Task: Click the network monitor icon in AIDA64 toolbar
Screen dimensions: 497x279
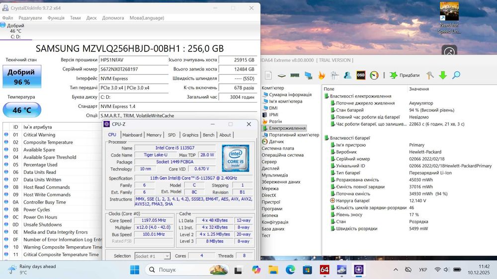Action: click(x=308, y=75)
